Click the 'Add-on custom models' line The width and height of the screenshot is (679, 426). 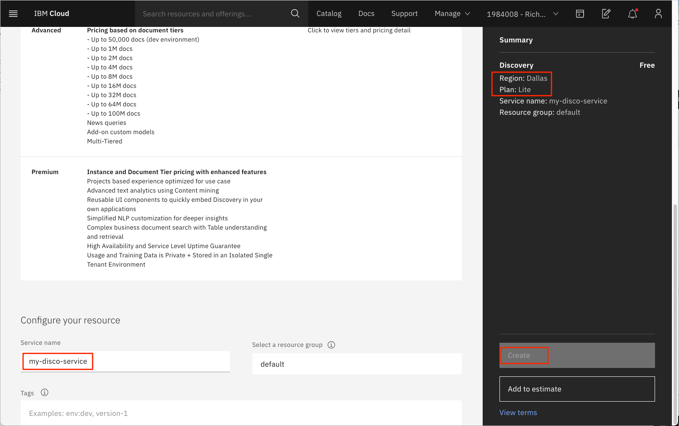pos(121,132)
